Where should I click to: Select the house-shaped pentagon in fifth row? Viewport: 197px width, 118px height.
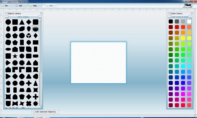[15, 49]
